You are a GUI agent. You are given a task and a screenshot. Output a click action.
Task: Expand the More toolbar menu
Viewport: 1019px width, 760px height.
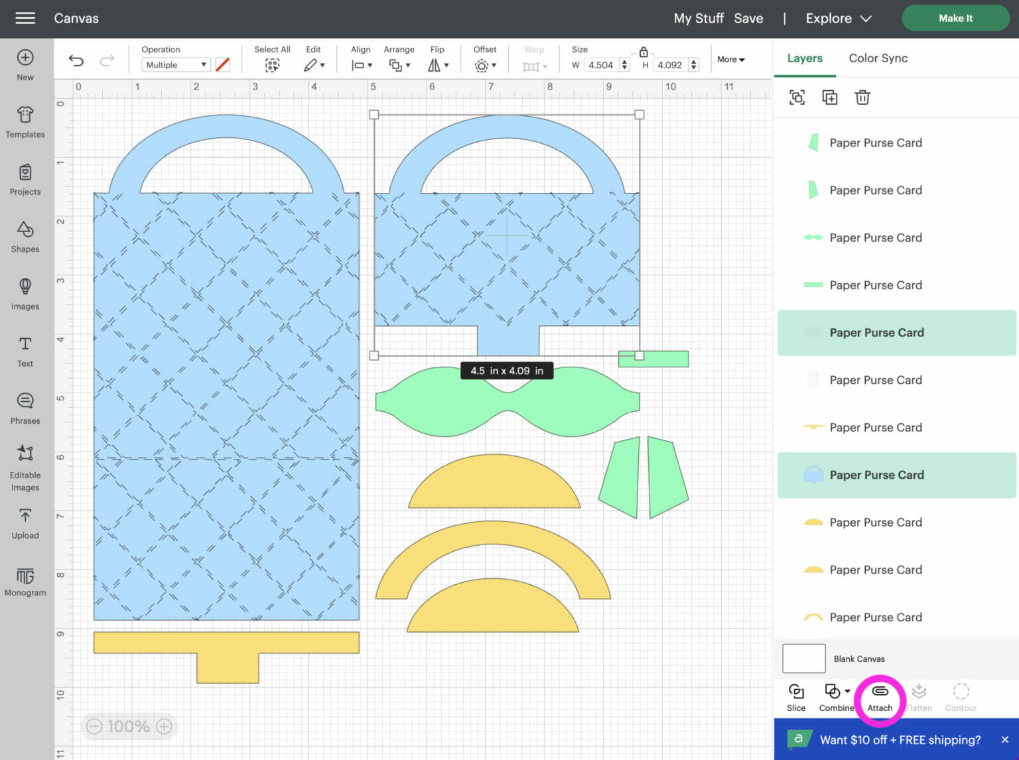730,60
